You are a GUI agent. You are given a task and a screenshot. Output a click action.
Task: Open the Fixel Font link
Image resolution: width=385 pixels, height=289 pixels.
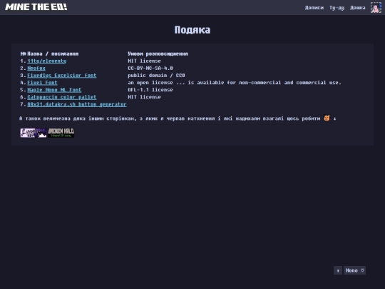pyautogui.click(x=42, y=83)
